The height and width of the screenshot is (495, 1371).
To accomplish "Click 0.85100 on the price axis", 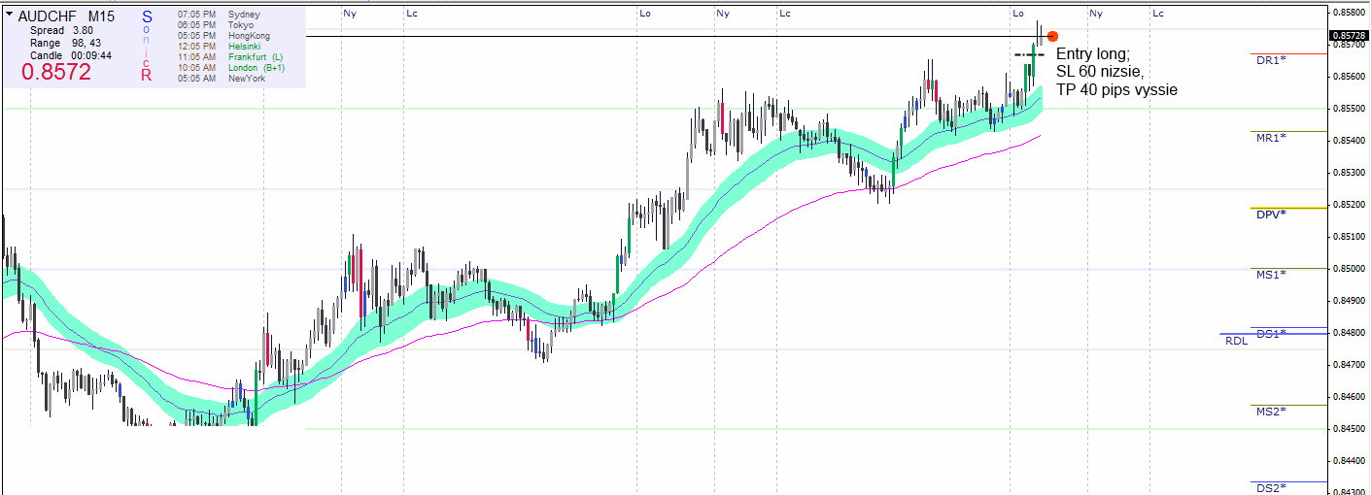I will [1348, 237].
